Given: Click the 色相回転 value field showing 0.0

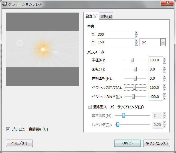Looking at the screenshot, I should (156, 78).
